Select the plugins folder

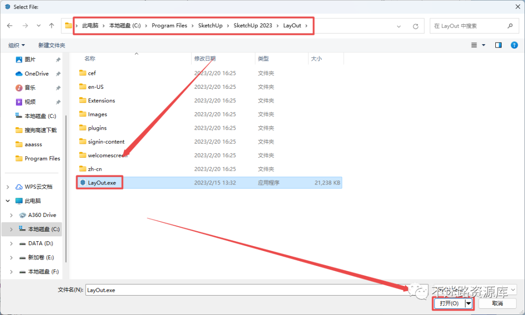click(x=97, y=128)
